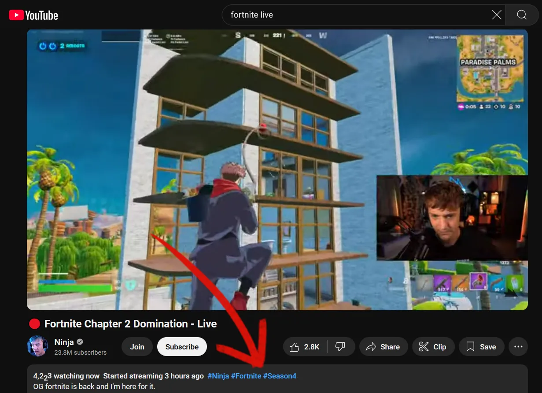
Task: Click the live video player to pause
Action: [277, 169]
